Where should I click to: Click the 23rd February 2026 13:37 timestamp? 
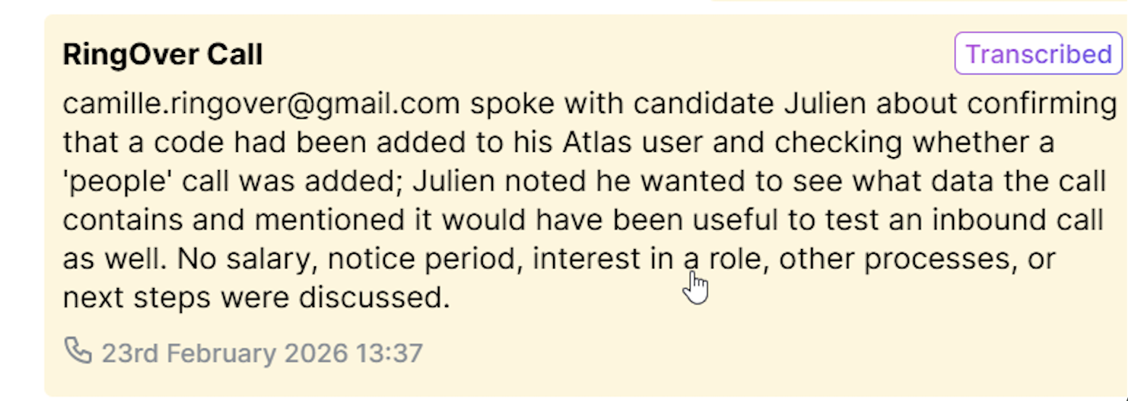point(262,353)
